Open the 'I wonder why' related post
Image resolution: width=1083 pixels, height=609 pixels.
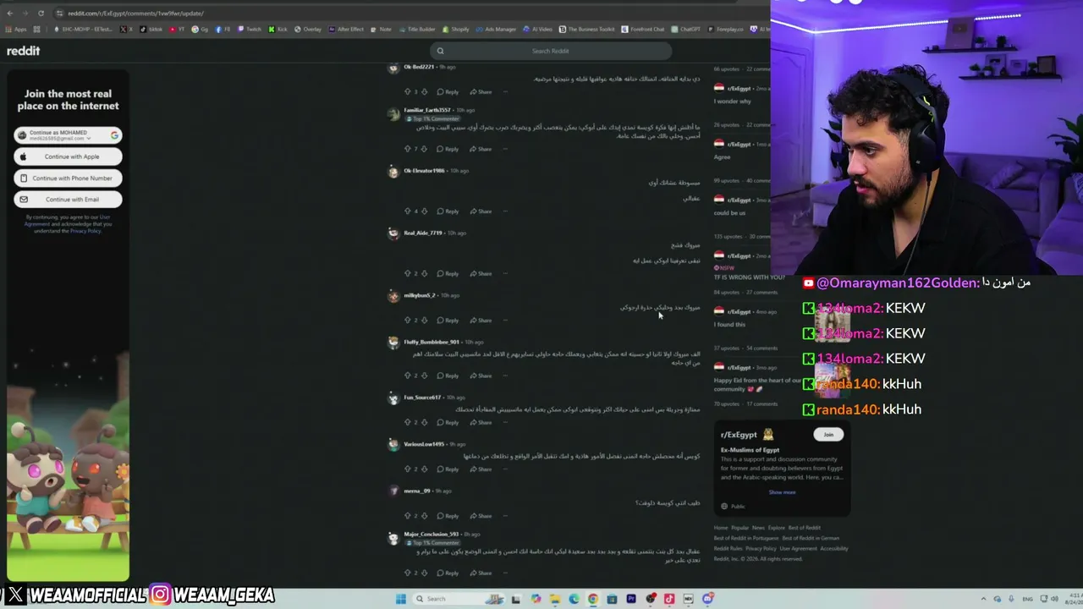click(x=733, y=101)
